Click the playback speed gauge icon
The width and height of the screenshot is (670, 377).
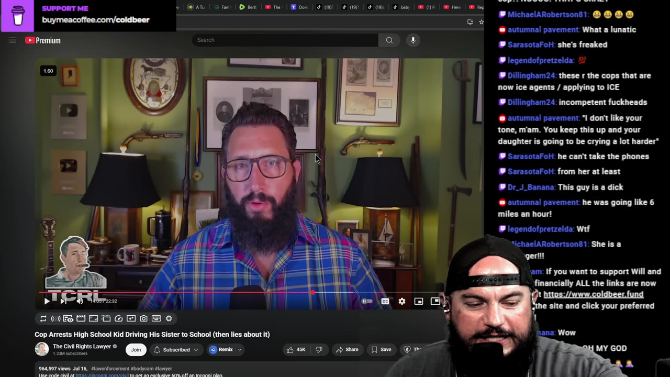[118, 318]
